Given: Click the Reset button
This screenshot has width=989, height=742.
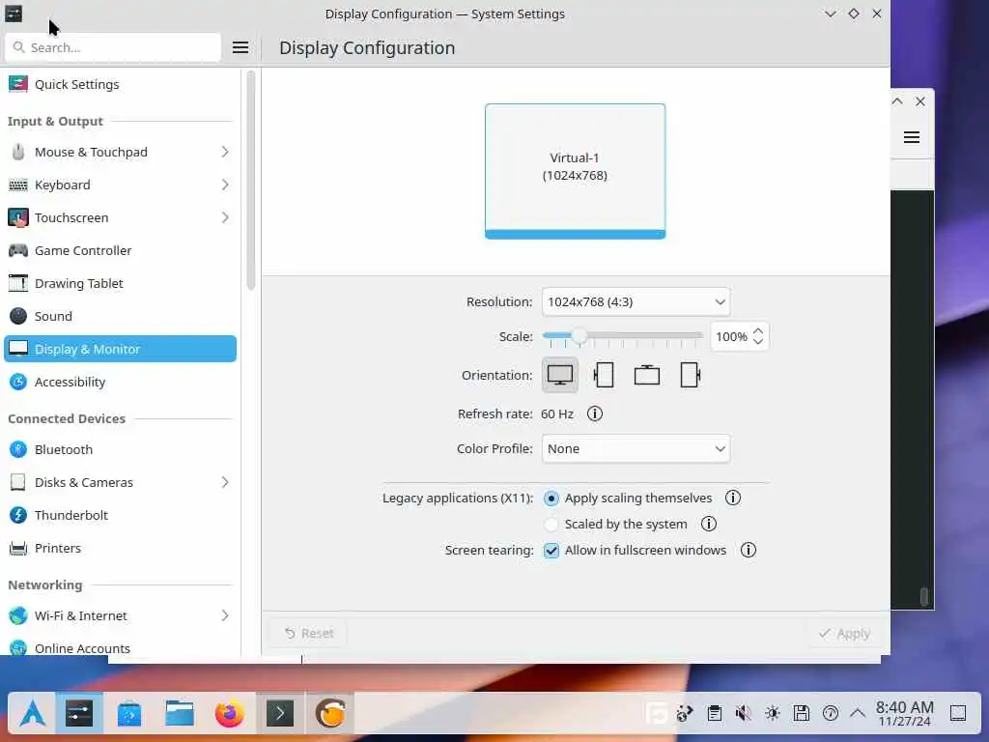Looking at the screenshot, I should (308, 633).
